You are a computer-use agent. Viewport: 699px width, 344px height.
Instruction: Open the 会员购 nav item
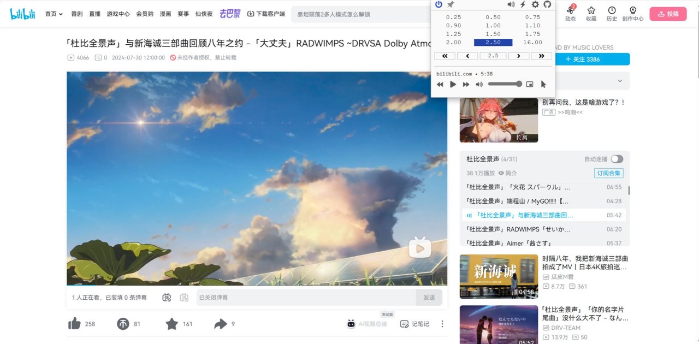145,14
